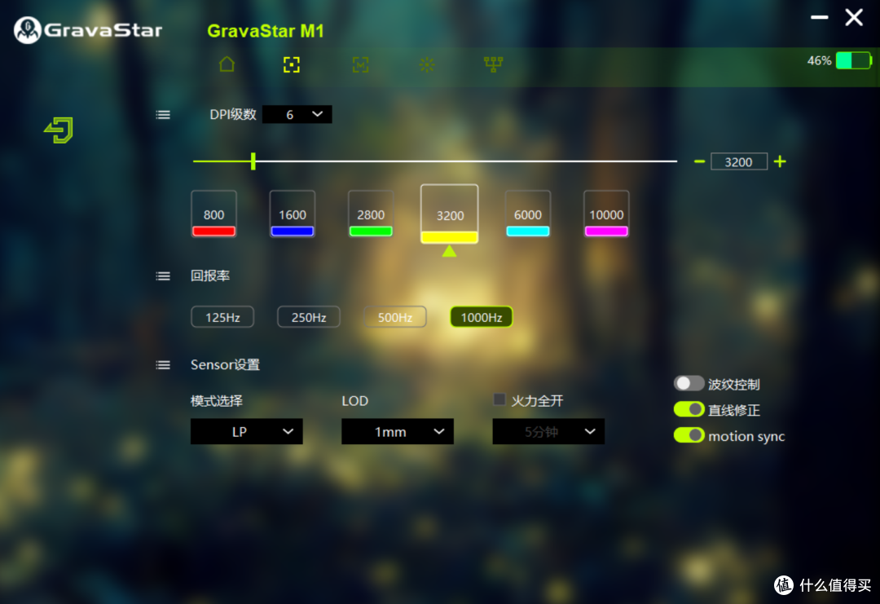The image size is (880, 604).
Task: Click the list icon beside 回报率
Action: point(163,276)
